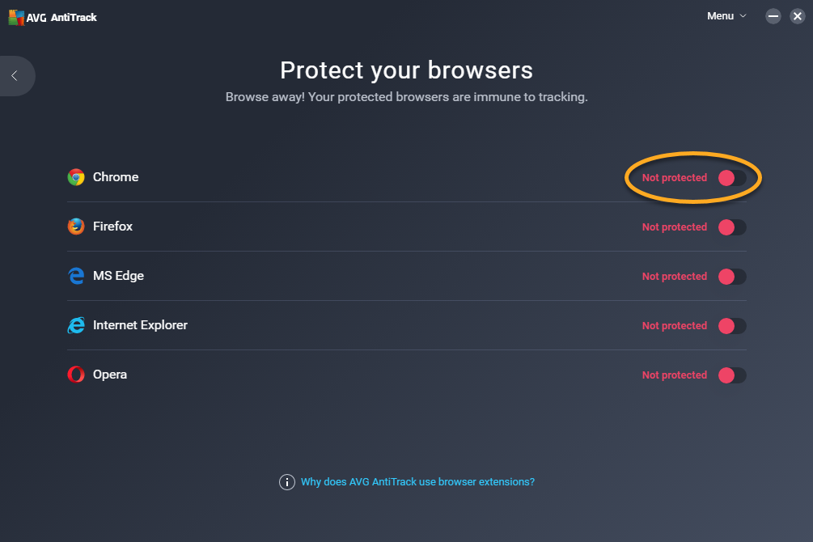The image size is (813, 542).
Task: Enable protection toggle for Chrome
Action: 732,178
